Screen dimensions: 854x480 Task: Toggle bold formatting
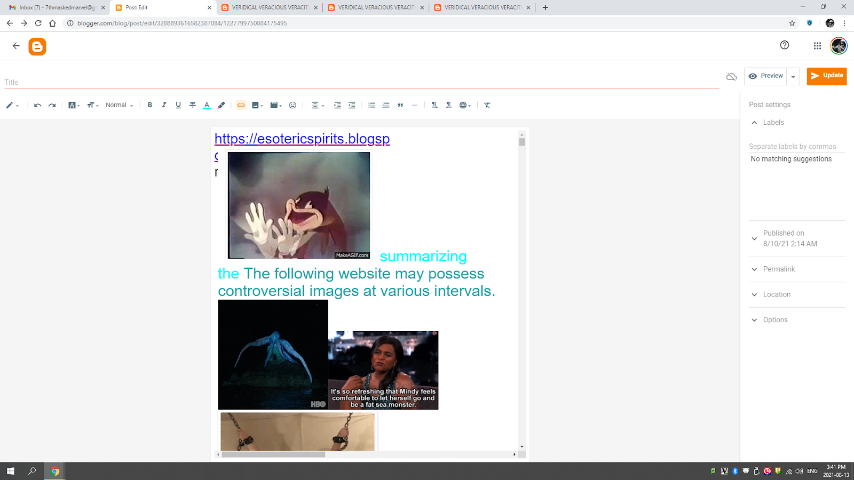click(x=150, y=105)
